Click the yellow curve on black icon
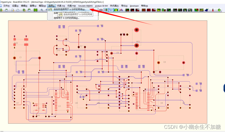This screenshot has height=132, width=225. coord(180,10)
